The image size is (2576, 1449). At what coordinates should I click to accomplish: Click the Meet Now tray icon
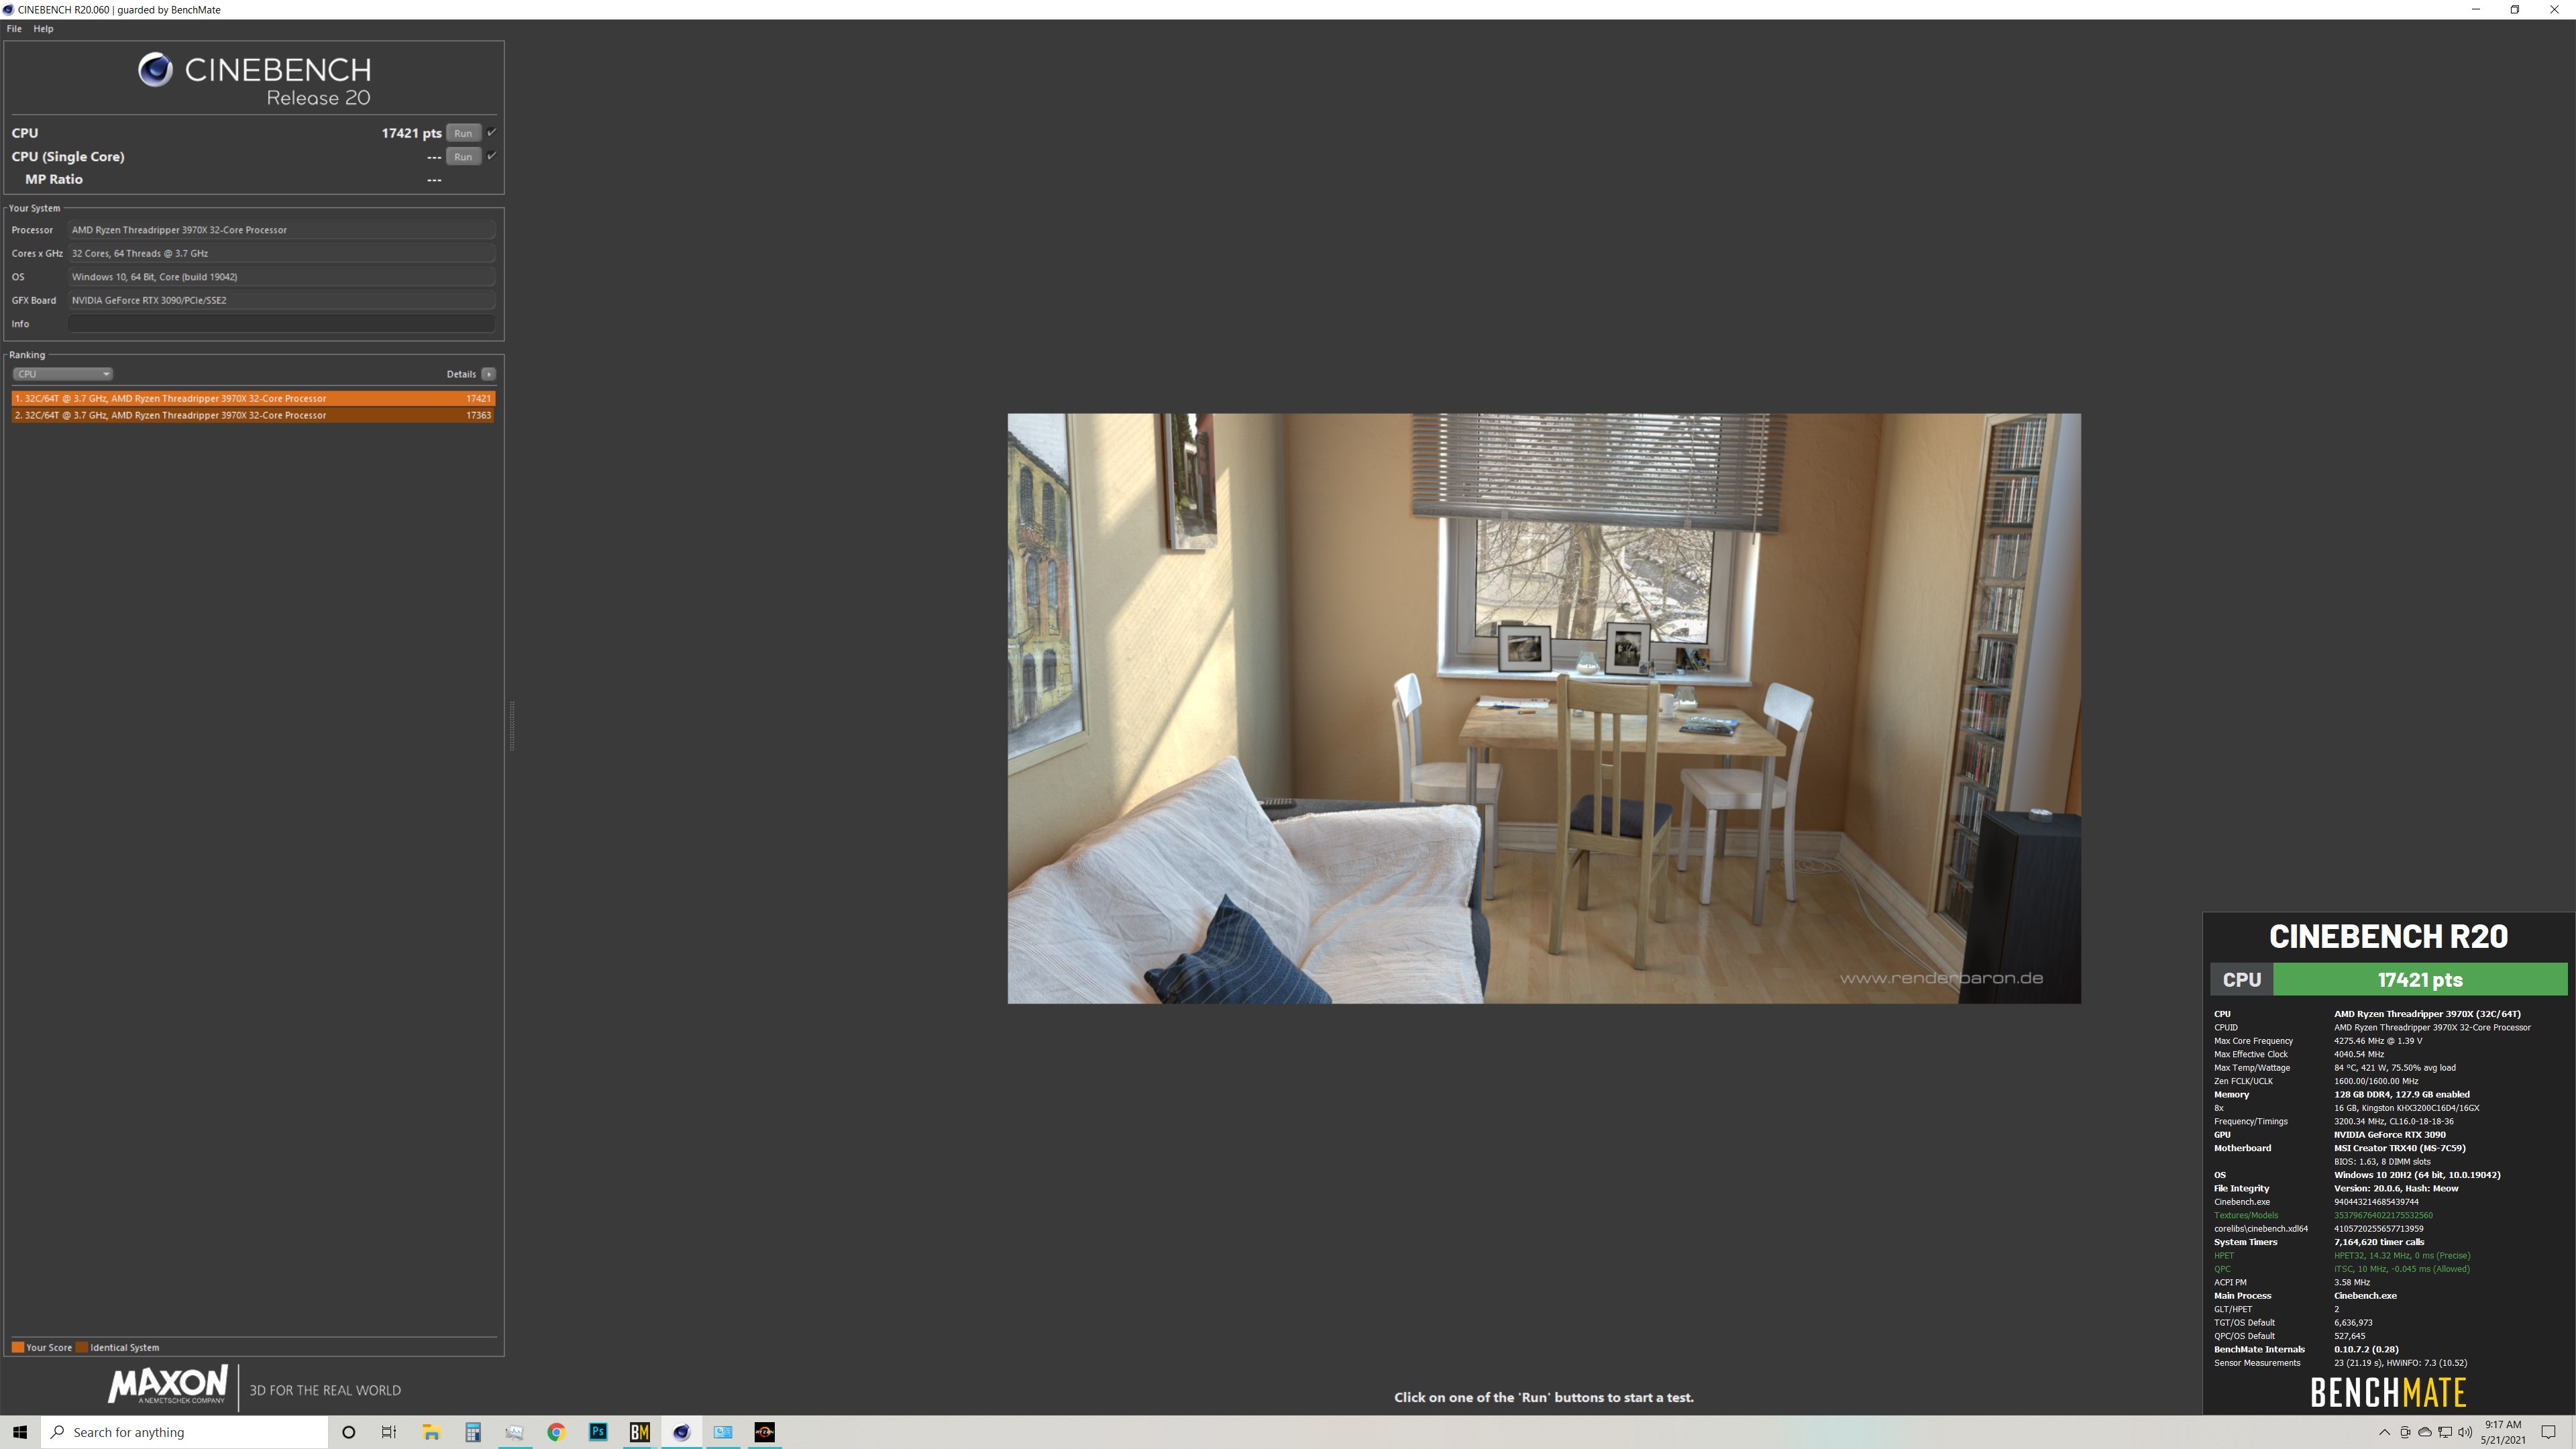[x=2405, y=1432]
